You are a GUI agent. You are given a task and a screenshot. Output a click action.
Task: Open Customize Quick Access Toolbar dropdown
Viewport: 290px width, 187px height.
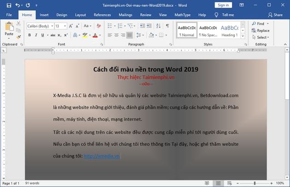(x=36, y=6)
